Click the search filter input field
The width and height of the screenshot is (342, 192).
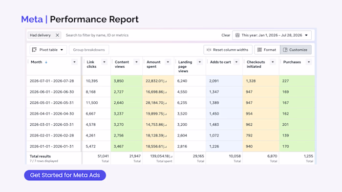click(x=97, y=35)
